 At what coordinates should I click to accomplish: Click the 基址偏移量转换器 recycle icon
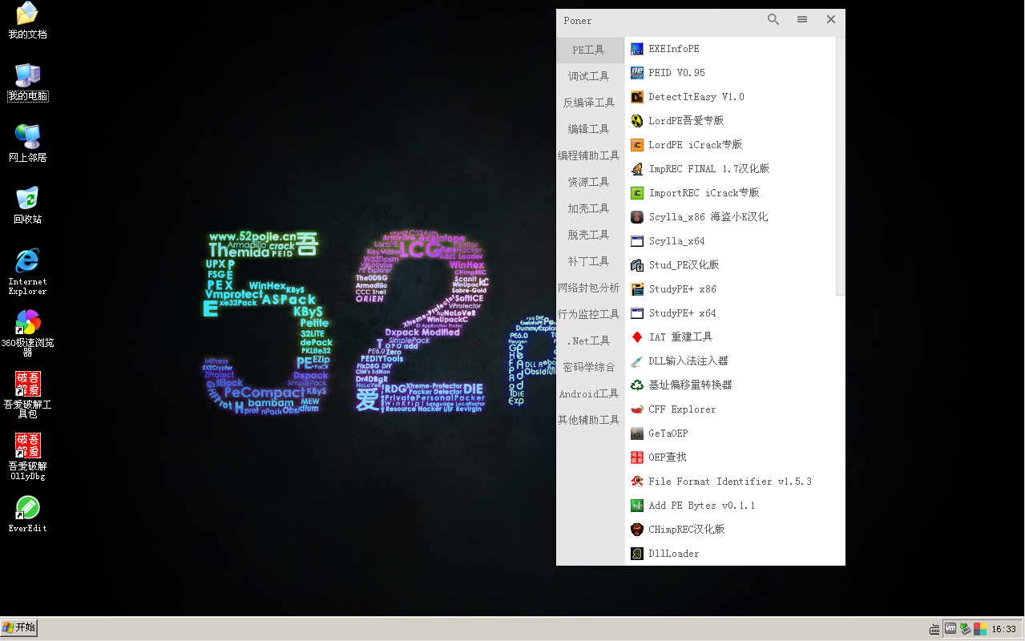(x=637, y=385)
